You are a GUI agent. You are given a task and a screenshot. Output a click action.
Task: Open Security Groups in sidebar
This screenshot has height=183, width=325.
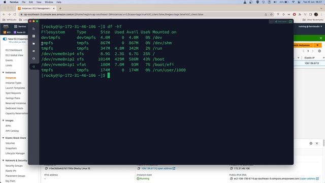coord(14,166)
